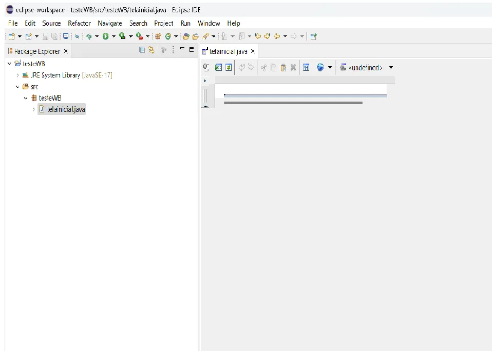Click the Previous Annotation icon
Viewport: 492px width, 351px height.
point(241,36)
